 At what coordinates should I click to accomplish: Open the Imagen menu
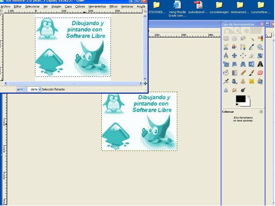tap(56, 6)
